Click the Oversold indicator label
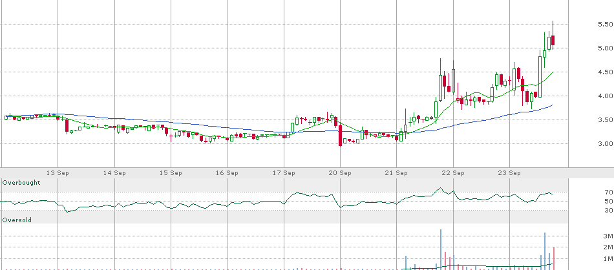 pyautogui.click(x=17, y=220)
